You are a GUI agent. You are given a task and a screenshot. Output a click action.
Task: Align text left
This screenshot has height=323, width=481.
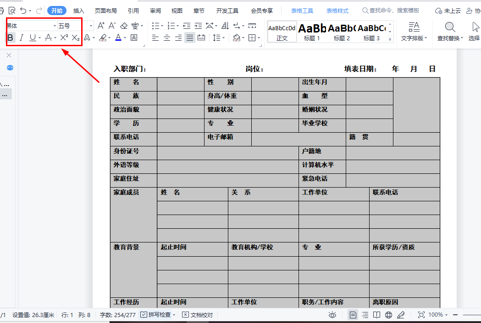tap(155, 38)
